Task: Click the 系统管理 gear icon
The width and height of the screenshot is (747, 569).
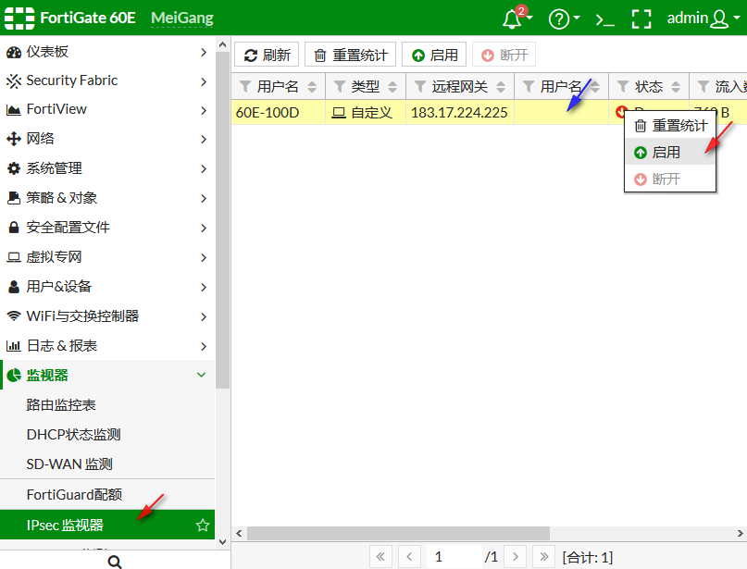Action: 14,168
